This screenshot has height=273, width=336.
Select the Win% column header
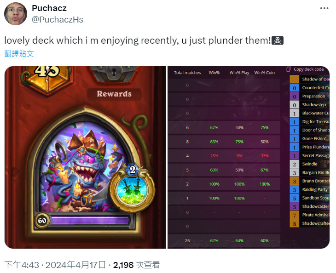[214, 73]
